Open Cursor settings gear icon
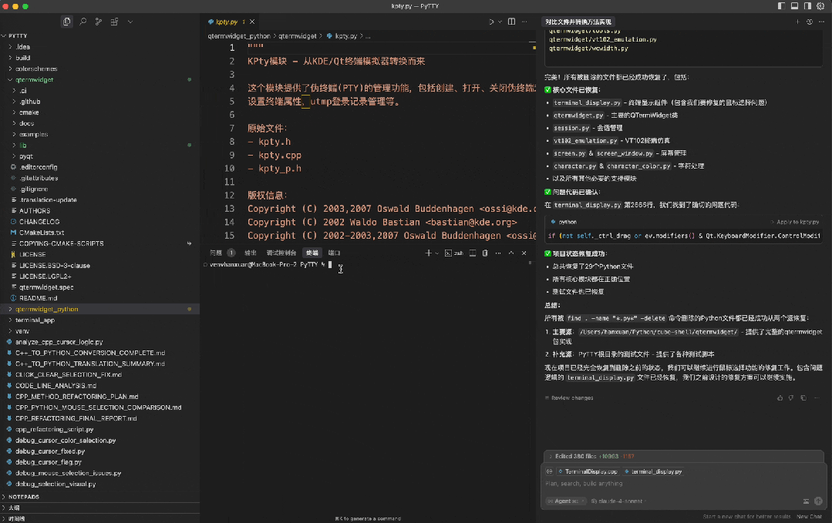 [x=821, y=6]
